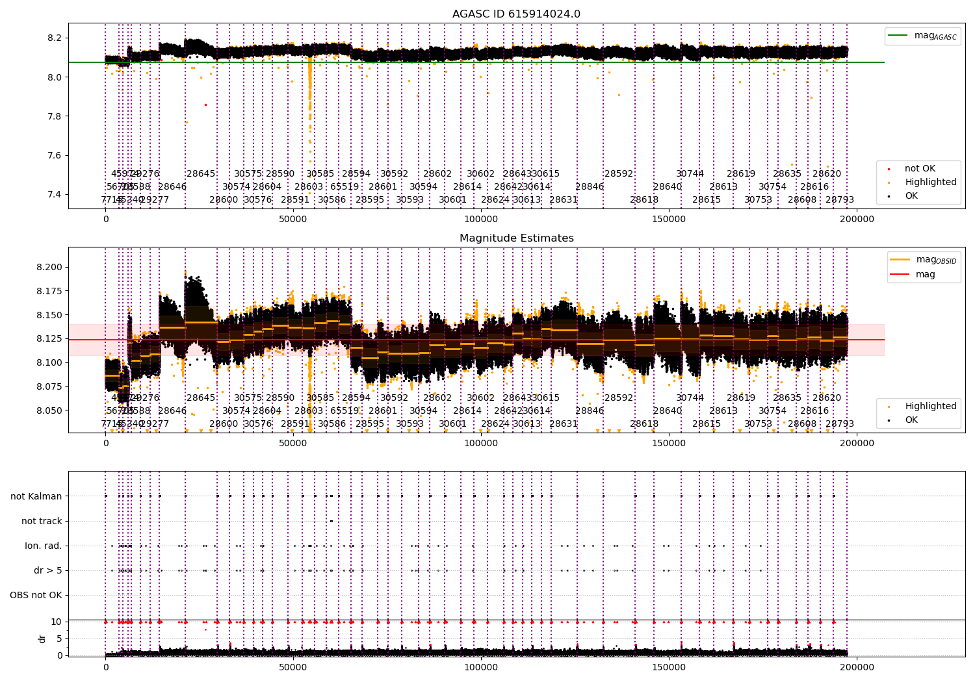Click obsid label 28600 in Magnitude Estimates plot
The height and width of the screenshot is (682, 975).
pyautogui.click(x=224, y=424)
